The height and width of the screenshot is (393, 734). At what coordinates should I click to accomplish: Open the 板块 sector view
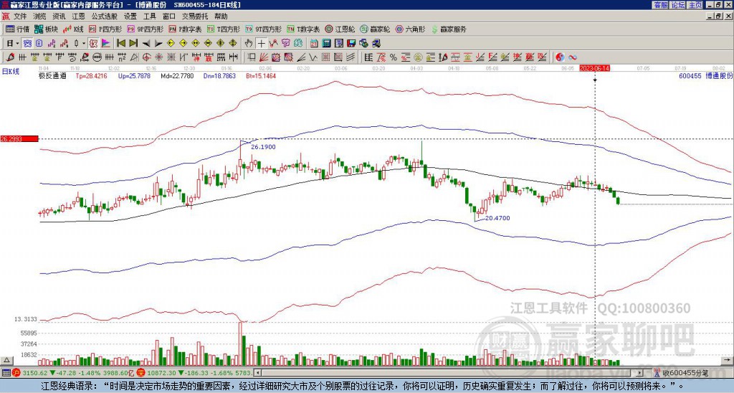click(x=46, y=29)
